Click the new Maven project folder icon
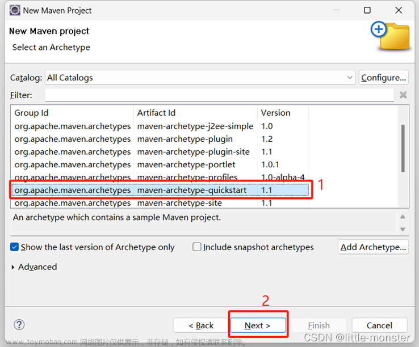Image resolution: width=419 pixels, height=347 pixels. 391,36
